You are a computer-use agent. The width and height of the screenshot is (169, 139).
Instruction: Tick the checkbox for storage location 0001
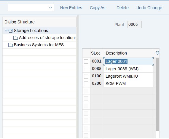tap(86, 61)
